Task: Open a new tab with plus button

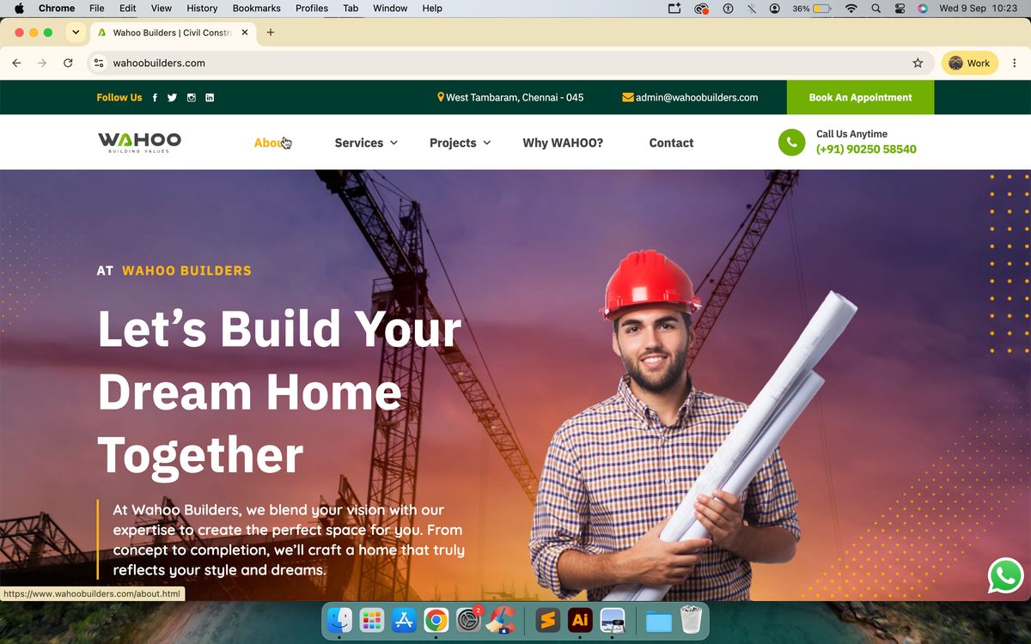Action: [x=271, y=33]
